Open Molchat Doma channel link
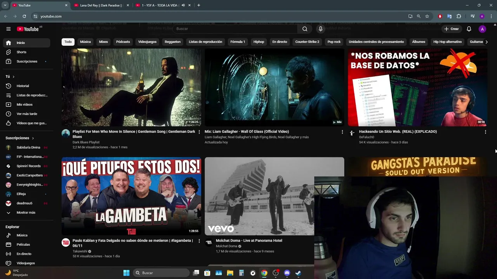 tap(226, 246)
